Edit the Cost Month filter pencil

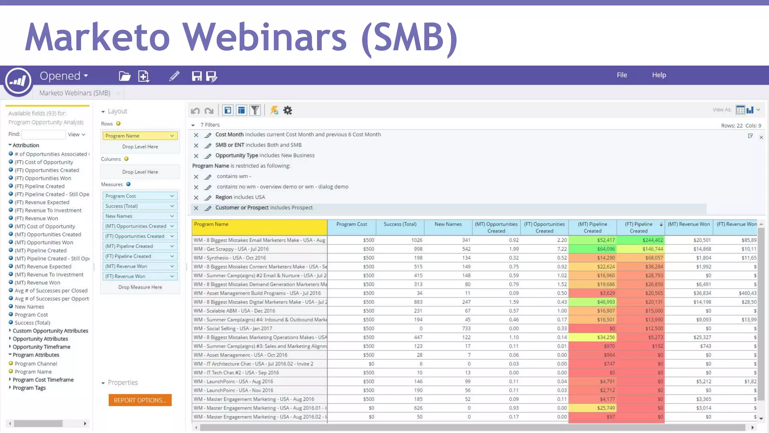pos(208,135)
